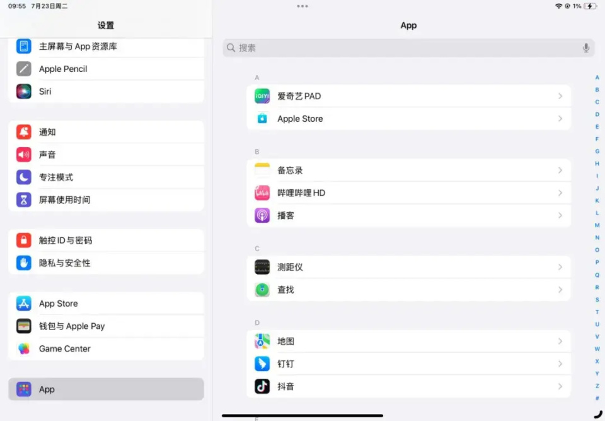605x421 pixels.
Task: Expand 播客 row chevron
Action: coord(560,215)
